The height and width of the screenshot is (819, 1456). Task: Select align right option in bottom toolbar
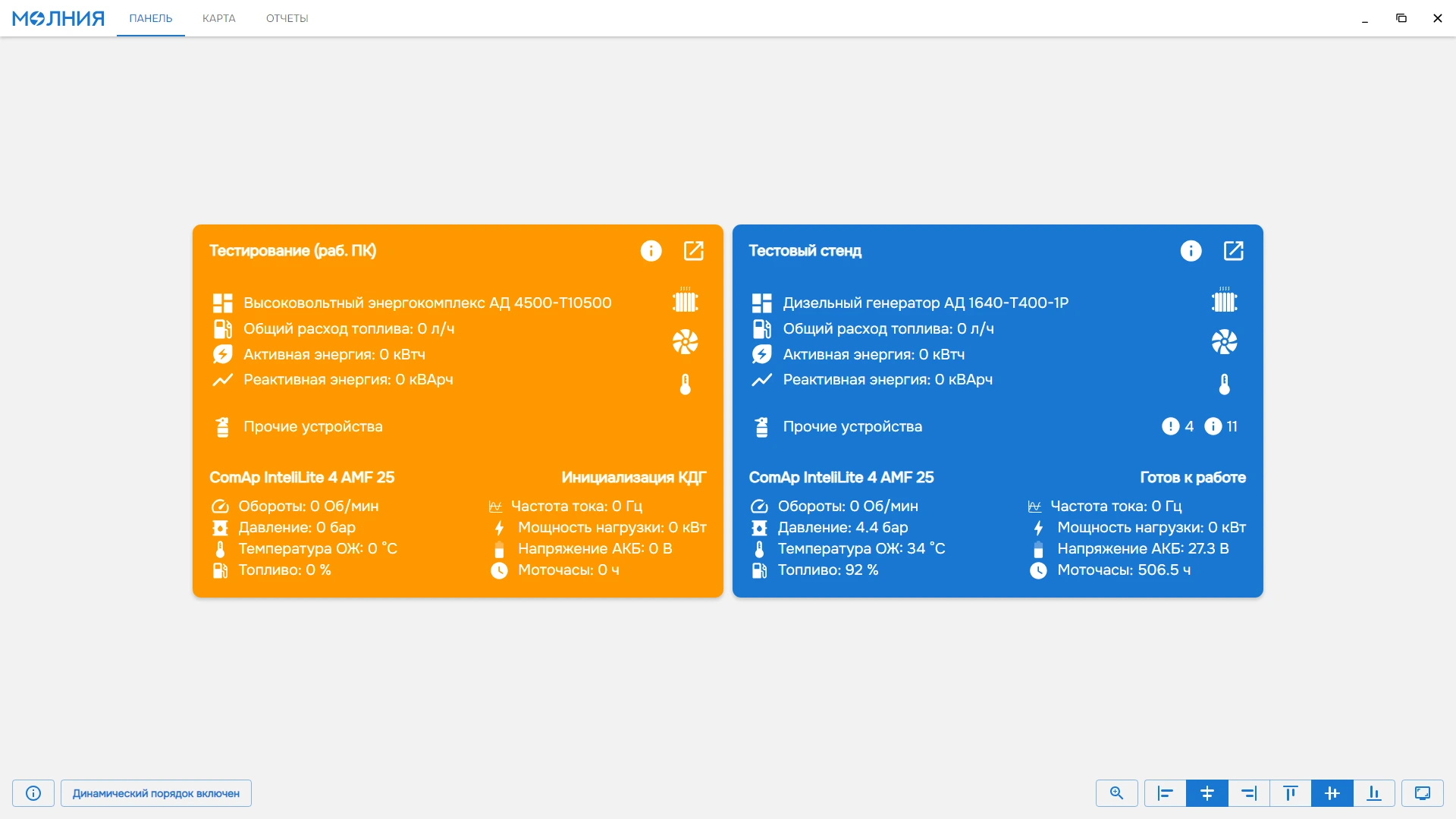pyautogui.click(x=1249, y=793)
